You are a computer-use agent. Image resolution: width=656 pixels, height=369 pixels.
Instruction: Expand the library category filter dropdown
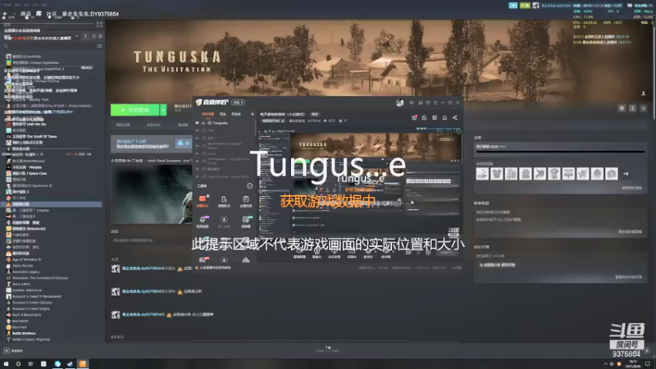pos(77,37)
